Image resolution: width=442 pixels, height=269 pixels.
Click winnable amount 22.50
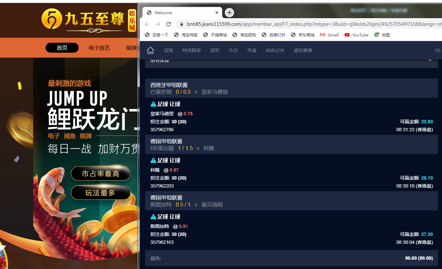[427, 122]
